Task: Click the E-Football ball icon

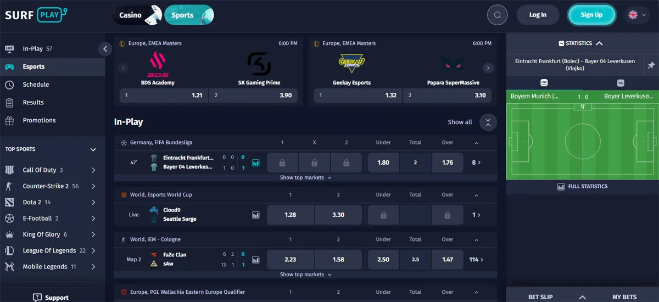Action: 9,219
